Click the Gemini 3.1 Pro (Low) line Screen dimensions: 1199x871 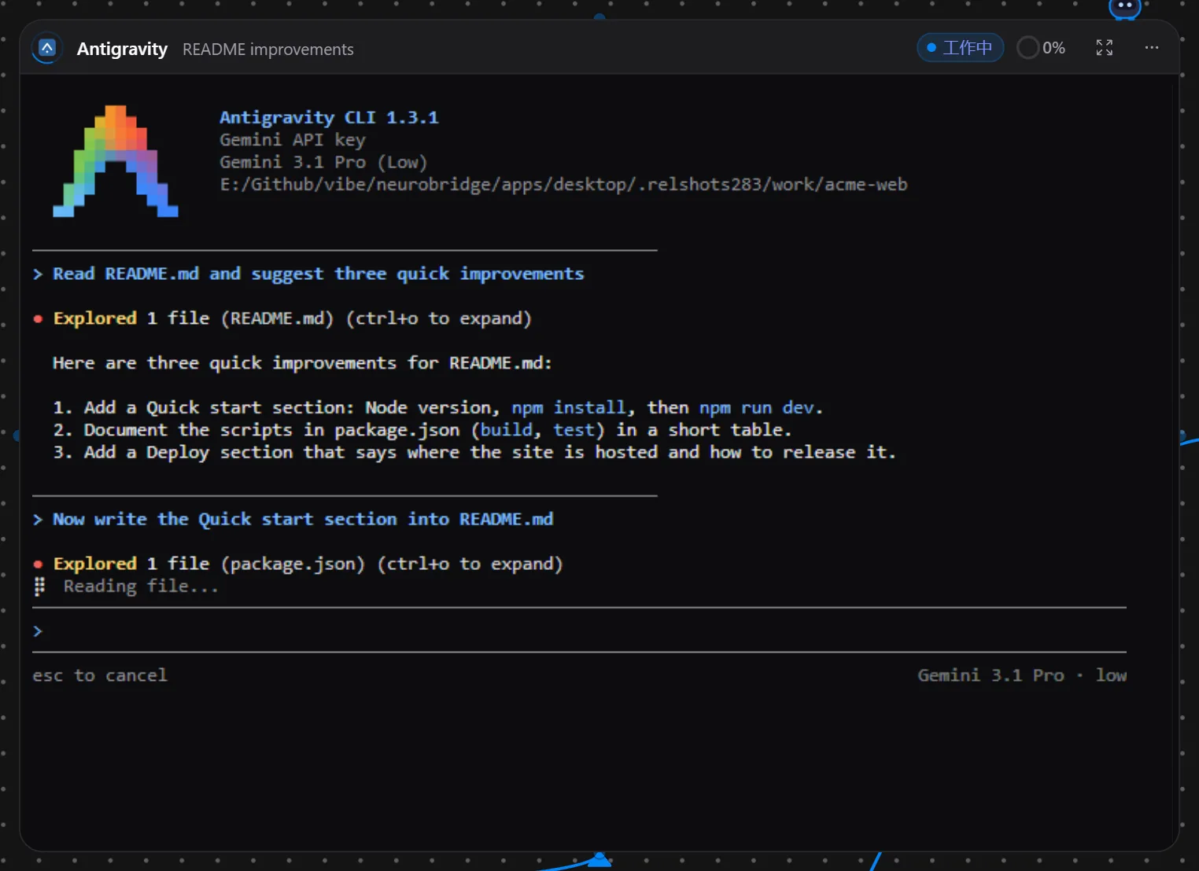click(x=323, y=162)
